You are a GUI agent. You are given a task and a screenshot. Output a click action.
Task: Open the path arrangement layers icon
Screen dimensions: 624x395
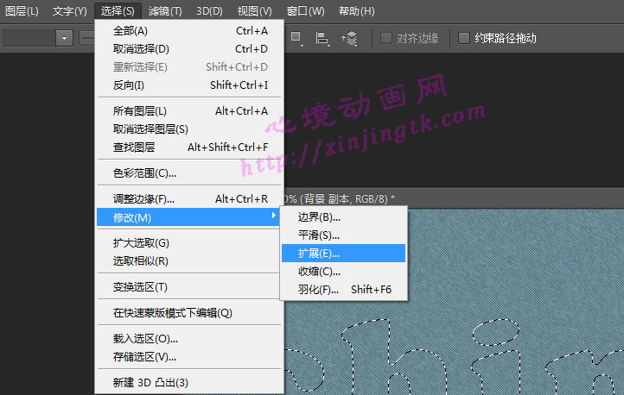tap(349, 38)
